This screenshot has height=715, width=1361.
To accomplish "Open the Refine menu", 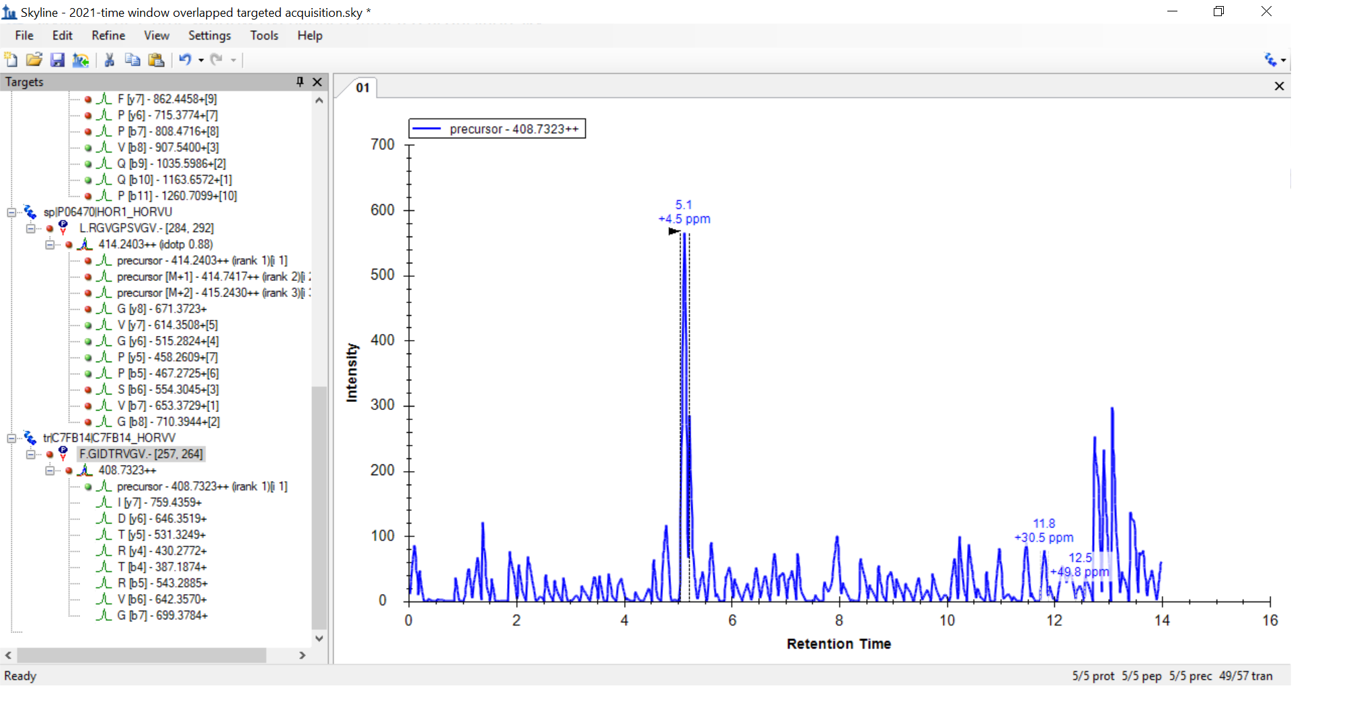I will tap(108, 36).
